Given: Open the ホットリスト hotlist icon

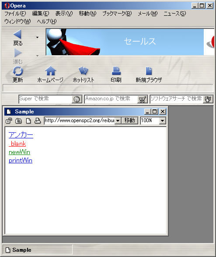Looking at the screenshot, I should click(84, 70).
